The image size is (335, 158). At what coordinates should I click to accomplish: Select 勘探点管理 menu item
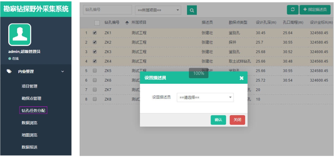coord(31,98)
